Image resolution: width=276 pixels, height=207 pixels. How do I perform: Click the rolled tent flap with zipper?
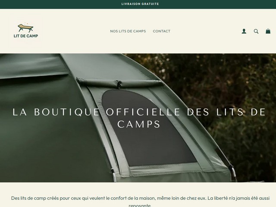tap(120, 83)
